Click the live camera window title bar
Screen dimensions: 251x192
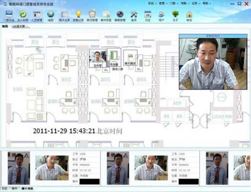[213, 36]
